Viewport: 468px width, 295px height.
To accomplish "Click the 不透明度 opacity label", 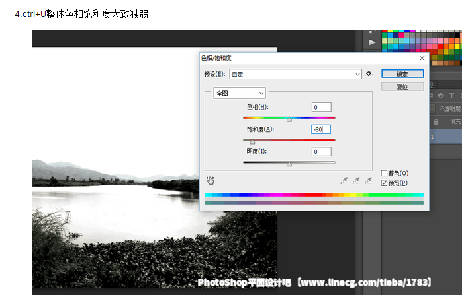I will point(449,109).
